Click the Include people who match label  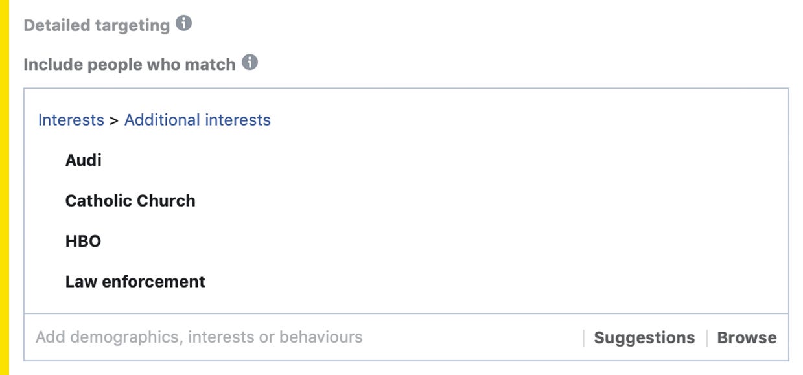[x=130, y=65]
